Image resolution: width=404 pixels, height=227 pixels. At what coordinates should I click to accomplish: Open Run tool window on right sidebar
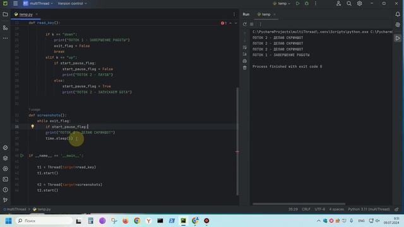click(398, 38)
